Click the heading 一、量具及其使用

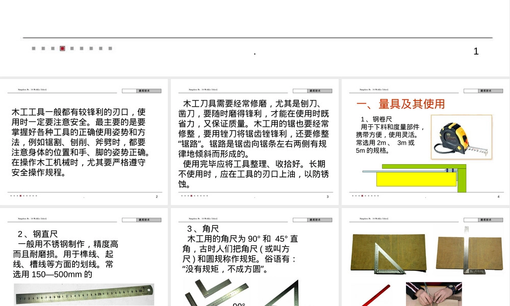(400, 104)
